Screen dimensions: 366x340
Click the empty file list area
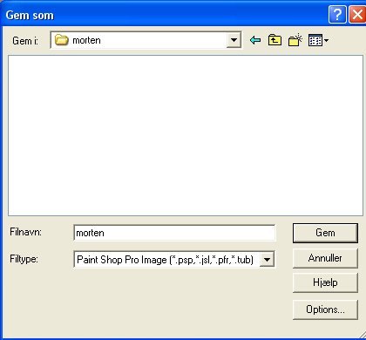click(186, 135)
